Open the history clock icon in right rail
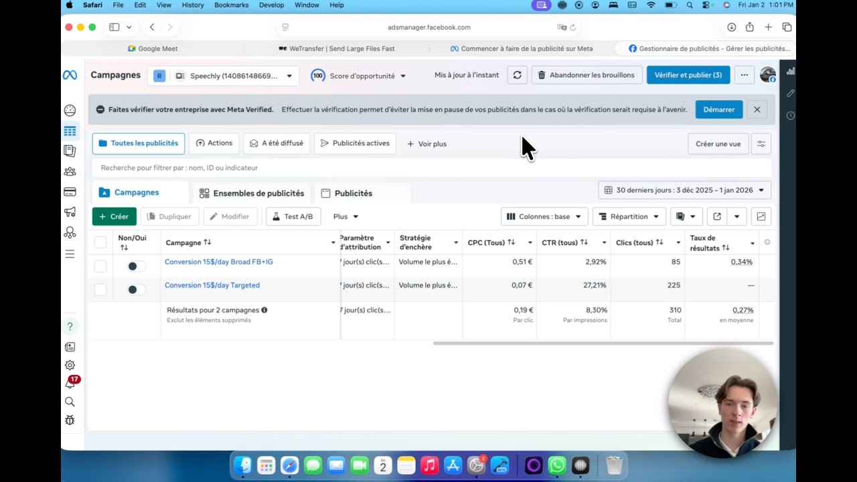 [x=791, y=116]
